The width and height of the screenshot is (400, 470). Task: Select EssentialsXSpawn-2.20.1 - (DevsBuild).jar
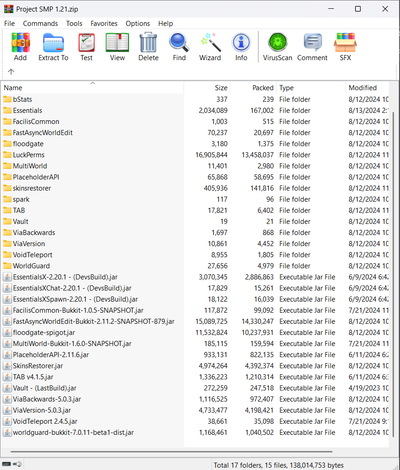pyautogui.click(x=195, y=299)
